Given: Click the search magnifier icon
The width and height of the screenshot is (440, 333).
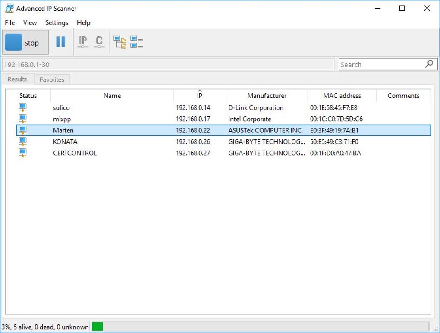Looking at the screenshot, I should (429, 64).
